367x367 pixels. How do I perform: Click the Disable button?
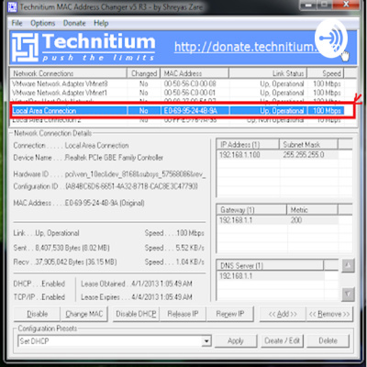(x=37, y=314)
